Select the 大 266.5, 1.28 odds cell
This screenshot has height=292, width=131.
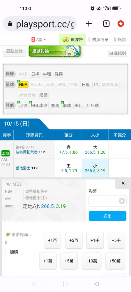[x=95, y=150]
